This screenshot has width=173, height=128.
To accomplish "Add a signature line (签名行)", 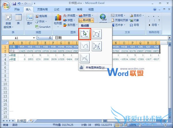I will (137, 15).
